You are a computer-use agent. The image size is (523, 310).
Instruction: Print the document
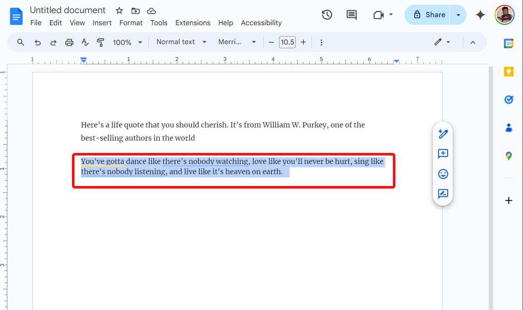click(x=69, y=42)
